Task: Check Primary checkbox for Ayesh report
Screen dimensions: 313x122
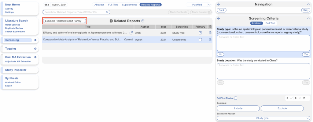Action: [200, 40]
